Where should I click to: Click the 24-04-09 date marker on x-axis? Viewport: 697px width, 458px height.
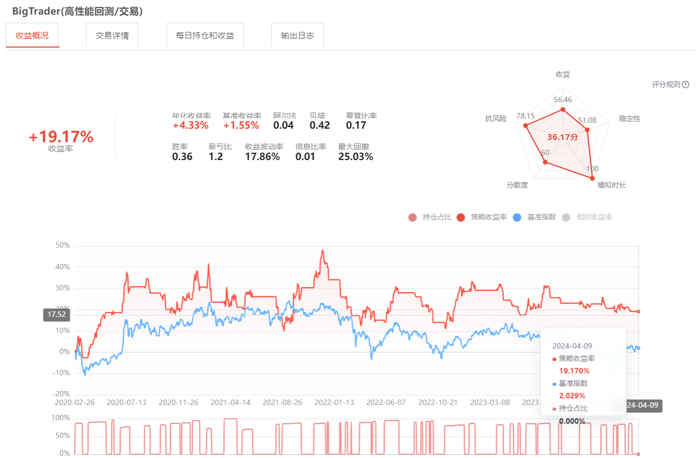pos(644,405)
